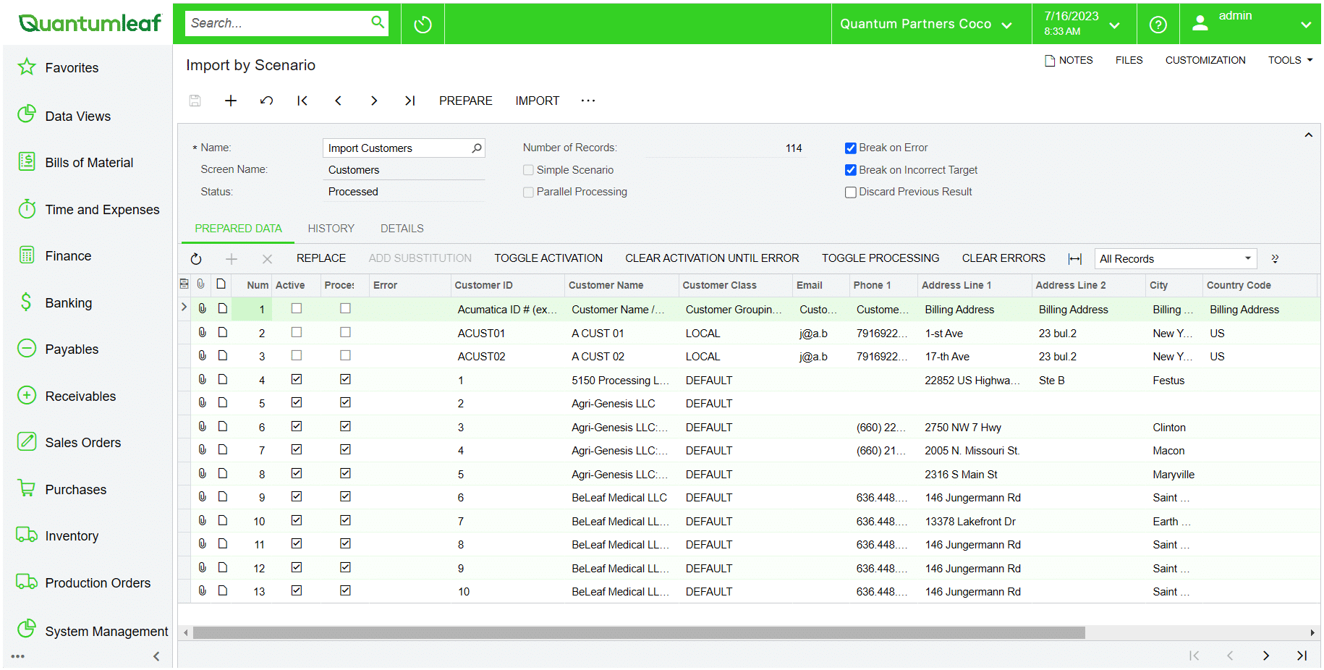Collapse the left navigation sidebar
The width and height of the screenshot is (1324, 670).
pos(156,656)
